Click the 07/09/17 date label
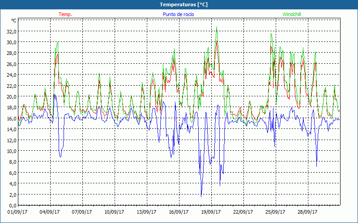Screen dimensions: 358x223 (x=82, y=212)
